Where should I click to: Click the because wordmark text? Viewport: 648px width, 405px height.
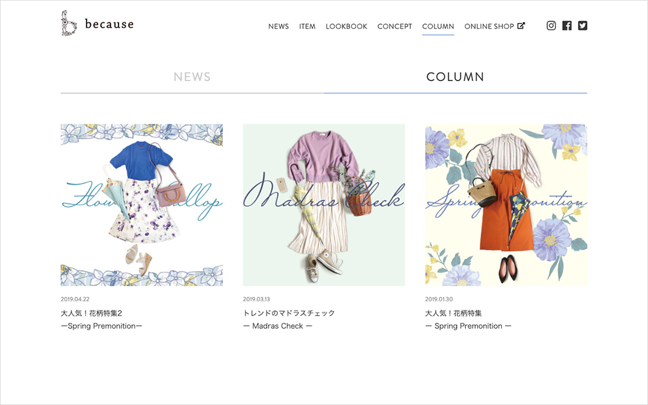coord(109,24)
